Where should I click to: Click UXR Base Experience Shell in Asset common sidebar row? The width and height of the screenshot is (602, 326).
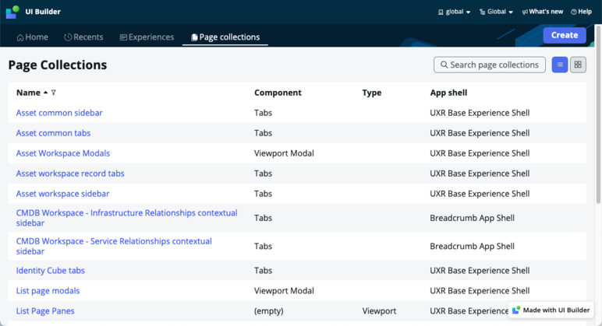pyautogui.click(x=480, y=113)
